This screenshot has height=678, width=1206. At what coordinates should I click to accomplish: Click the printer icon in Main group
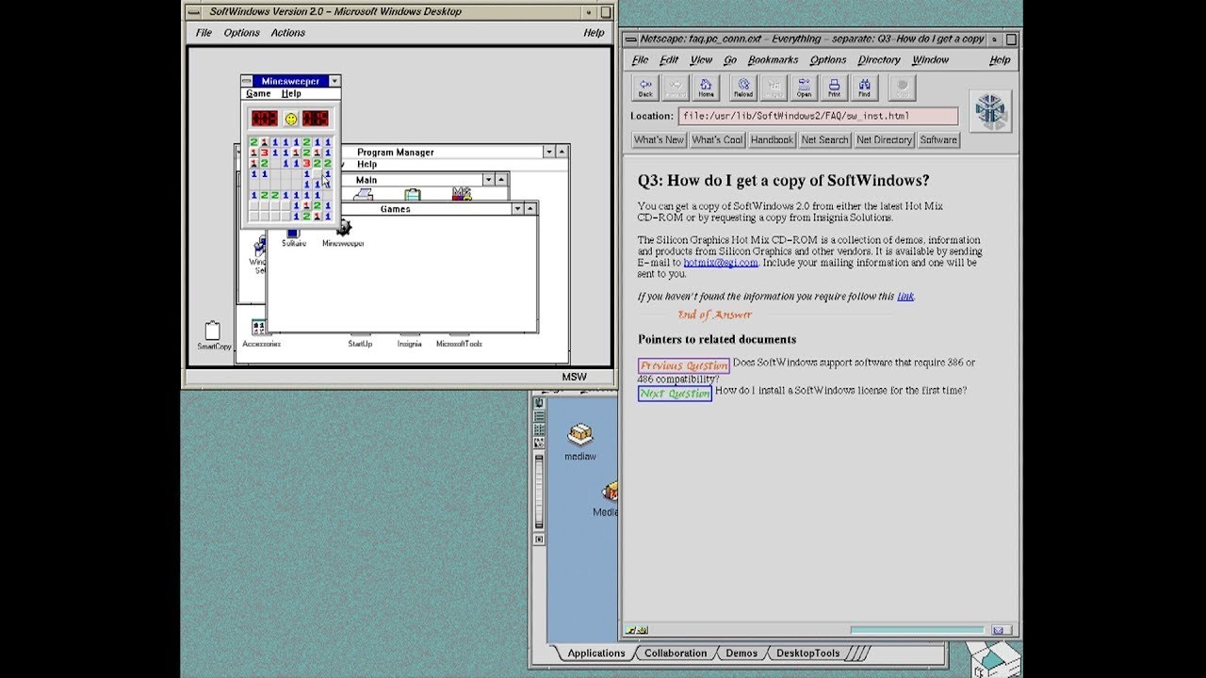pyautogui.click(x=364, y=194)
